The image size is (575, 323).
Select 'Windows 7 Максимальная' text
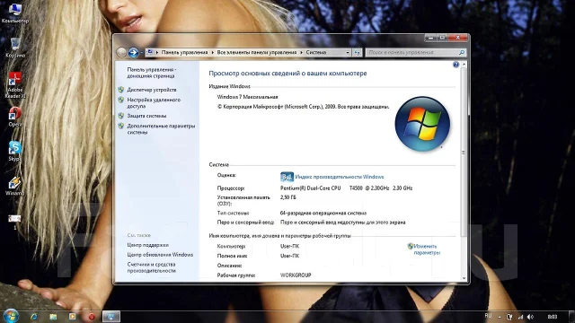(x=248, y=97)
